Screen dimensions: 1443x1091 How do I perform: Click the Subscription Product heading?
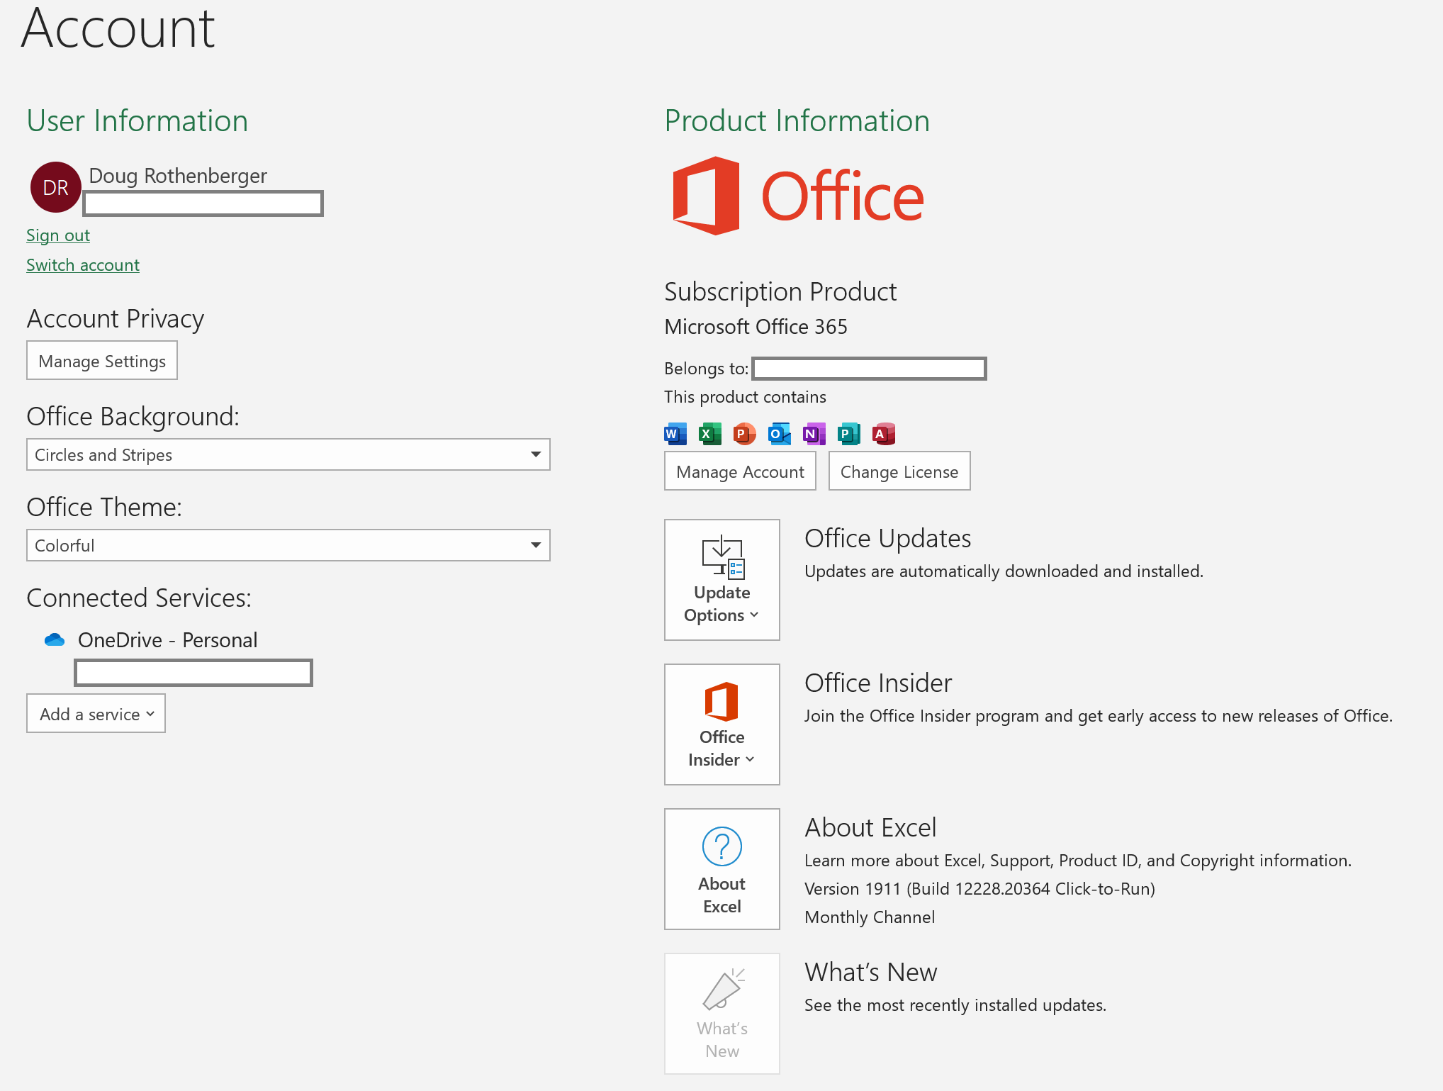coord(780,292)
